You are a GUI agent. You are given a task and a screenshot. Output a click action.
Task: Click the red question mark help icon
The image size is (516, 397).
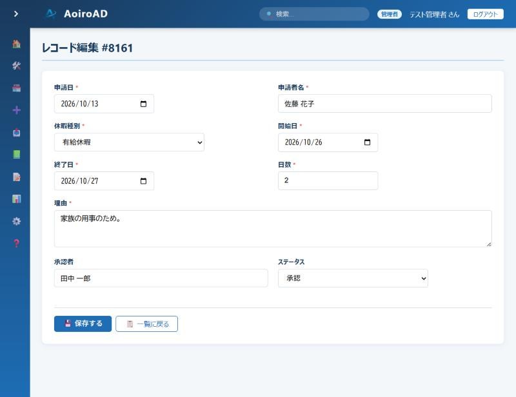[17, 243]
